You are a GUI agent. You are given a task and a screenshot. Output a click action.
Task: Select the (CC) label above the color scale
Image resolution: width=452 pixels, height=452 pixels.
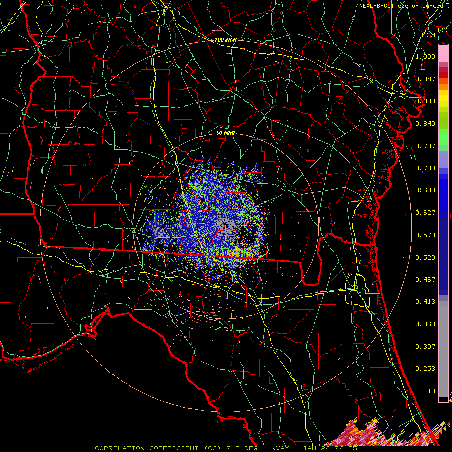click(x=429, y=35)
